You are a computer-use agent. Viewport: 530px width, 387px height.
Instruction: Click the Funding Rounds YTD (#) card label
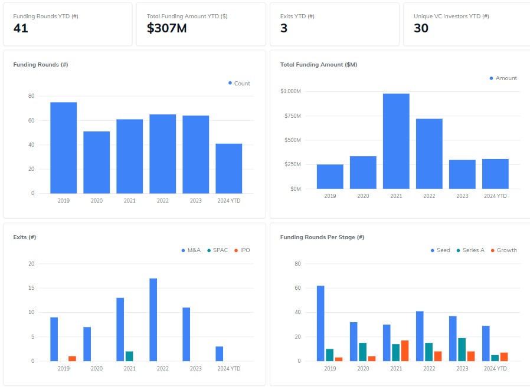coord(45,16)
